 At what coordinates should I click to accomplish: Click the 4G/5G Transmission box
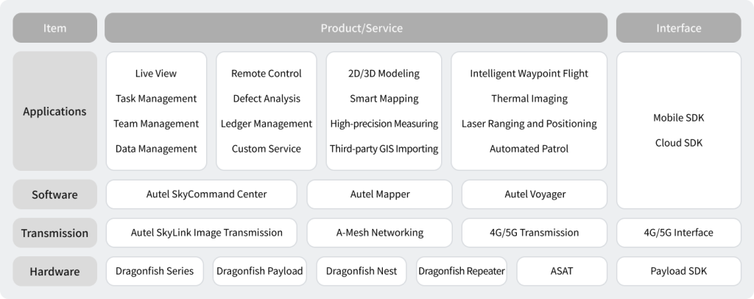(535, 233)
